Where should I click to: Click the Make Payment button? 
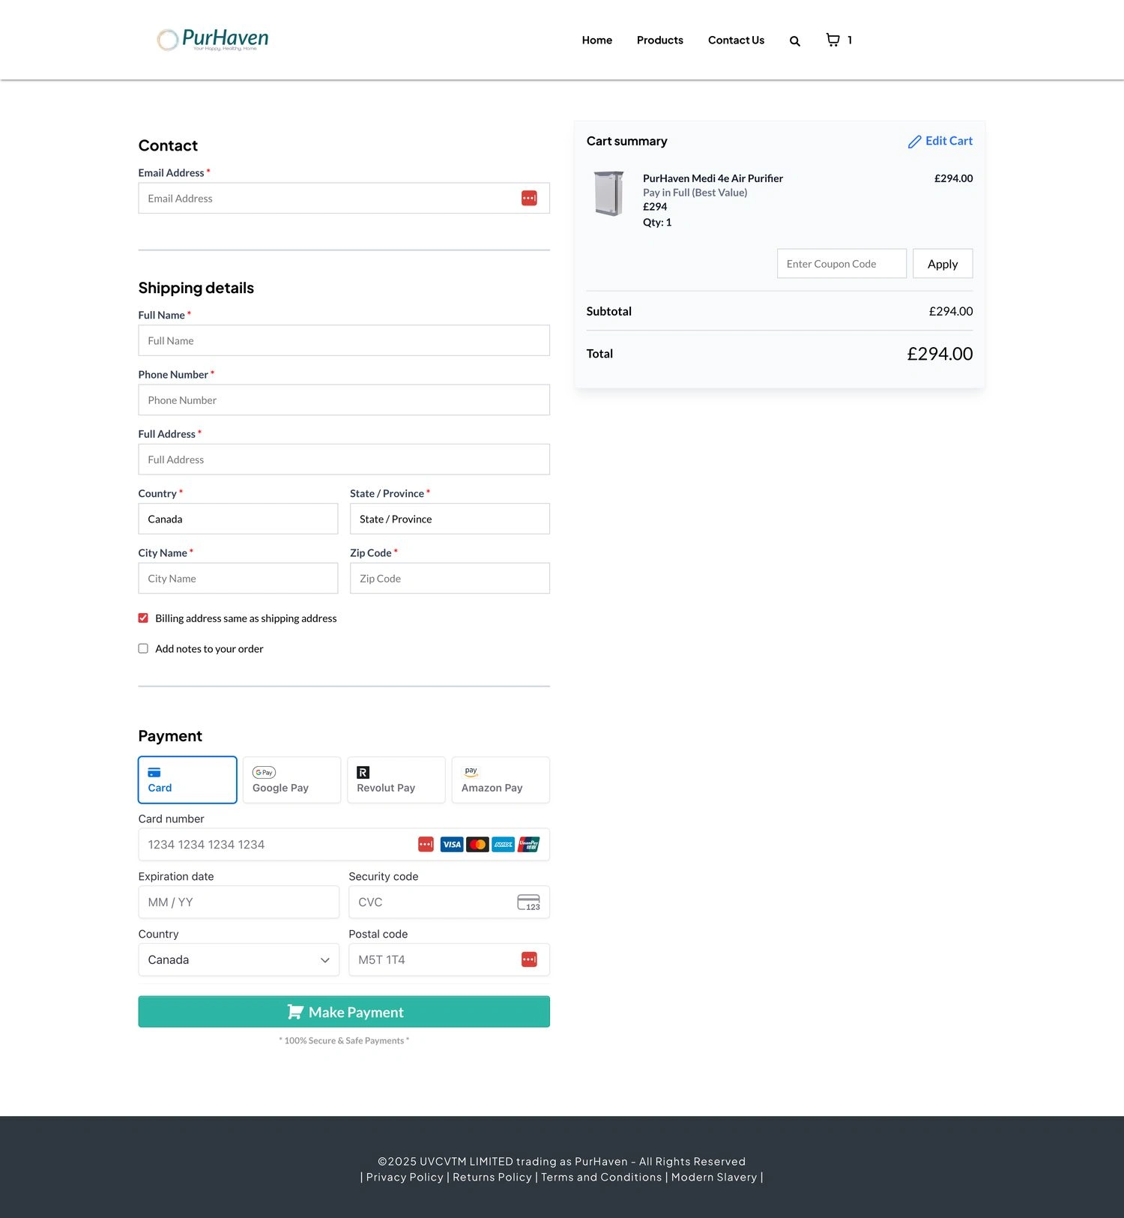344,1012
